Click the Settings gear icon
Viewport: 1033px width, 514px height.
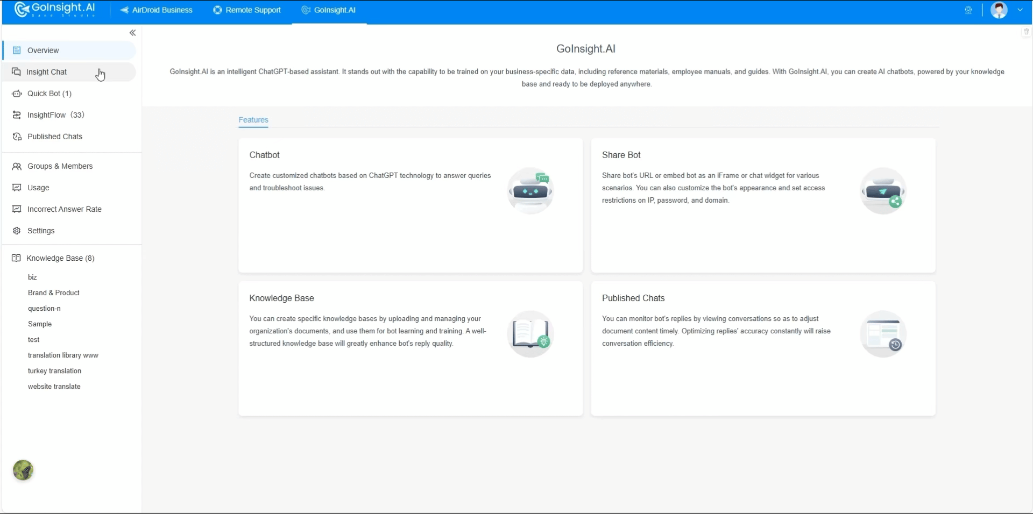click(17, 231)
